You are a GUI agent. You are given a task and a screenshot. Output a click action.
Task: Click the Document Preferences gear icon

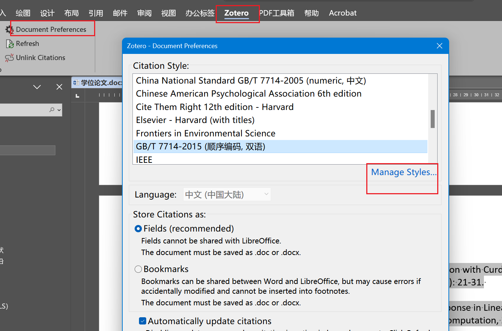pos(9,30)
